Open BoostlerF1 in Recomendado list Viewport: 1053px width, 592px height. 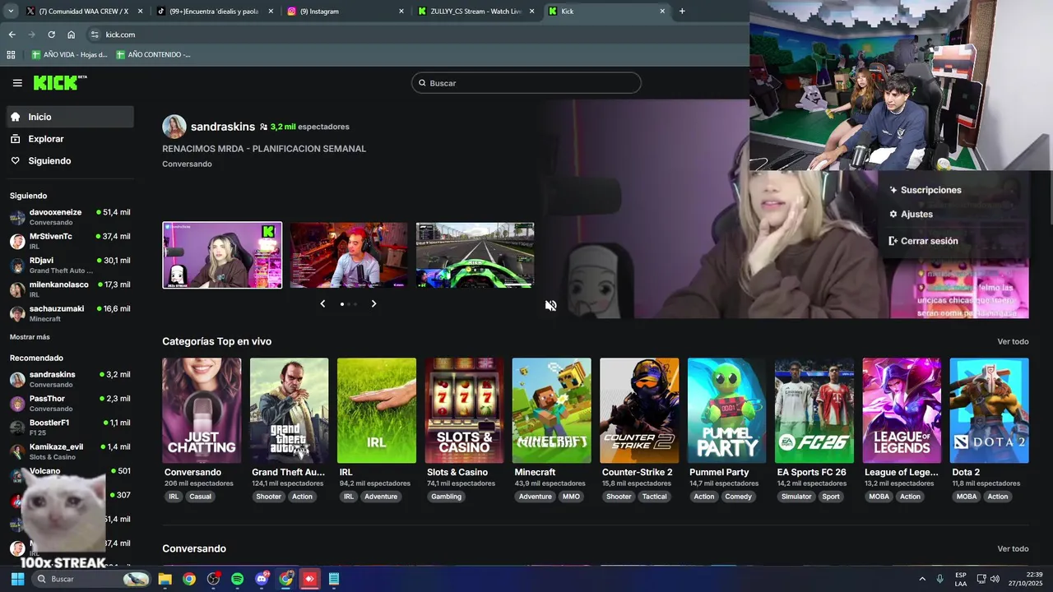point(70,428)
